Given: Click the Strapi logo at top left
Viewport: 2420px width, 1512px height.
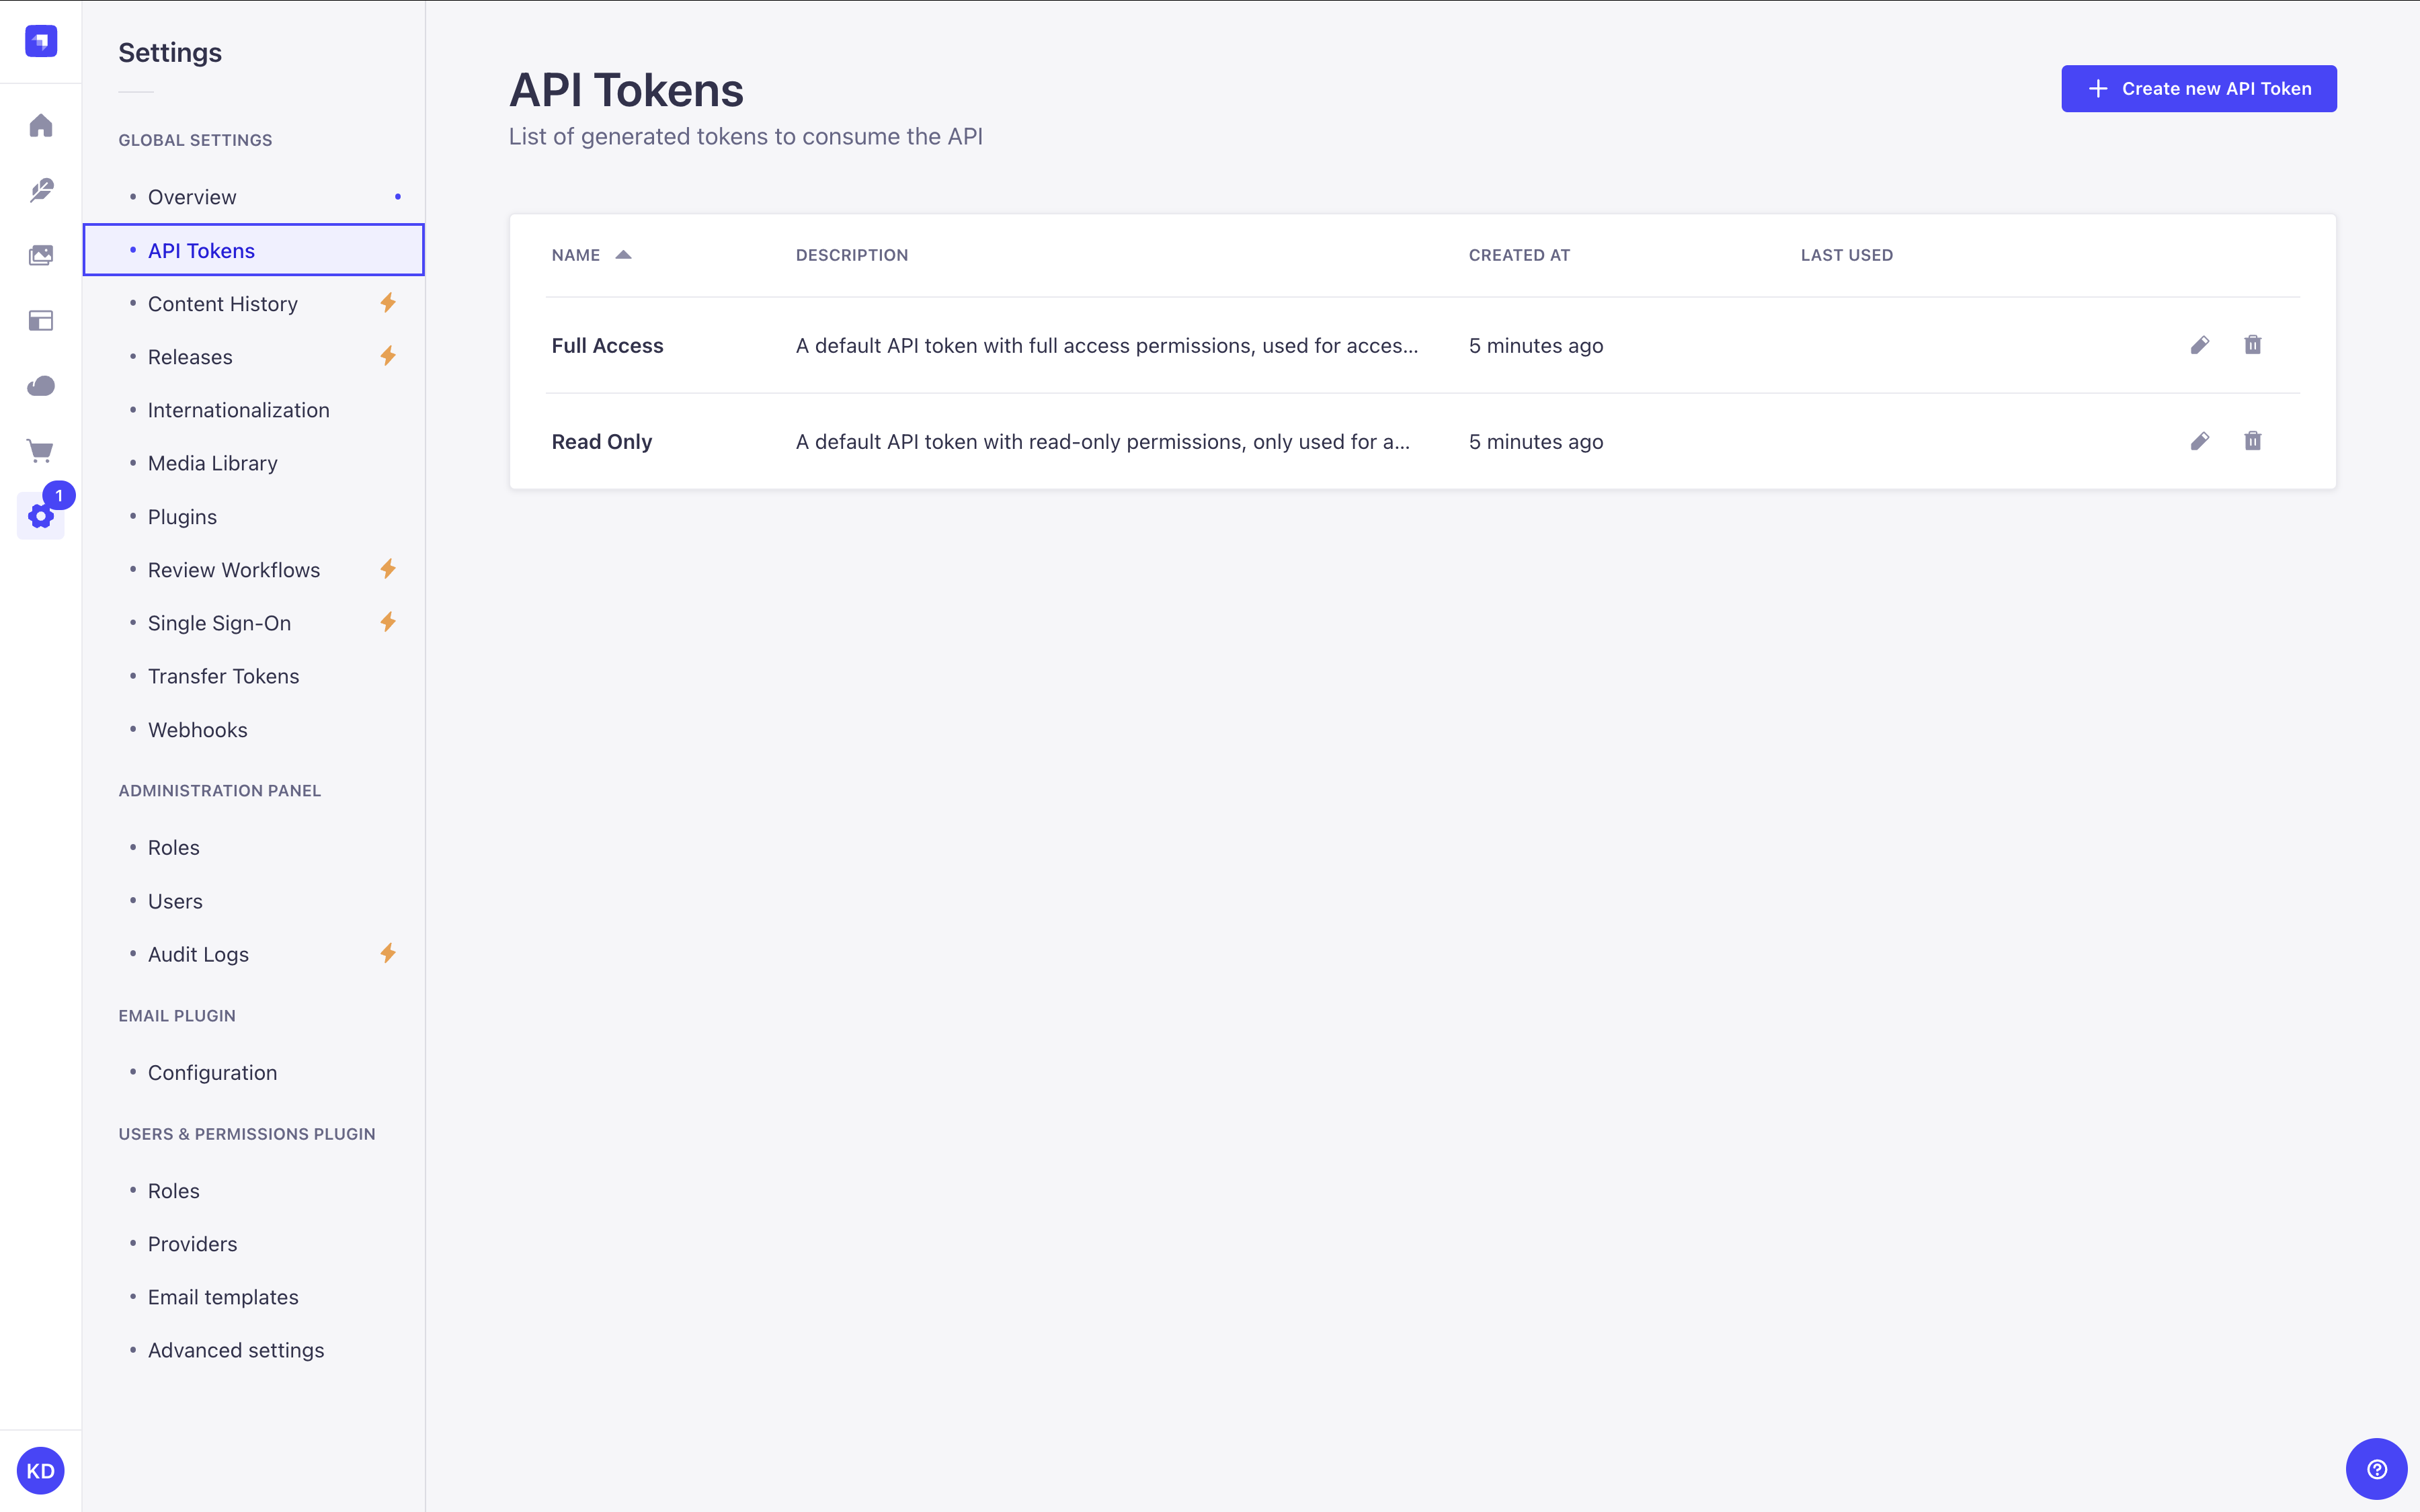Looking at the screenshot, I should pyautogui.click(x=41, y=41).
